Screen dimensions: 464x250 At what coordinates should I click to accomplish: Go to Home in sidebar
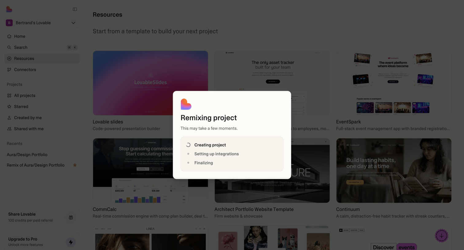point(42,36)
